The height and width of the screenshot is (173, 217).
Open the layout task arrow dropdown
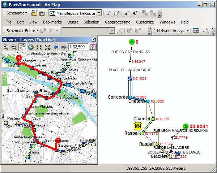pos(57,31)
